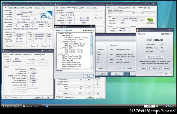This screenshot has width=177, height=114.
Task: Click Close button in the Score window
Action: tap(166, 74)
